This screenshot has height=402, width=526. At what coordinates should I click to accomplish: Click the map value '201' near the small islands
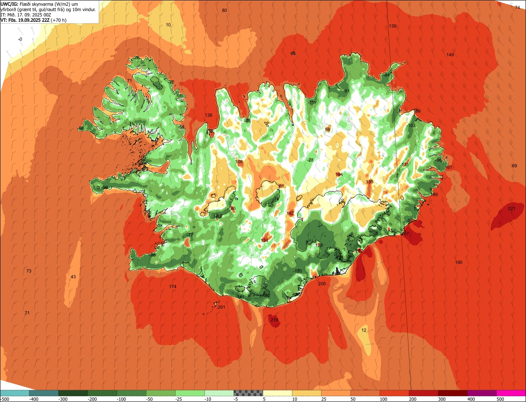[221, 307]
